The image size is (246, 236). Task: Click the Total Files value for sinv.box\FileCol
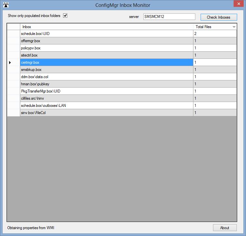tap(215, 113)
